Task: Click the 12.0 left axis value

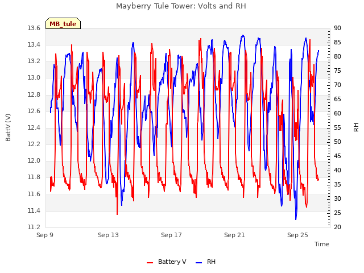Action: [34, 160]
